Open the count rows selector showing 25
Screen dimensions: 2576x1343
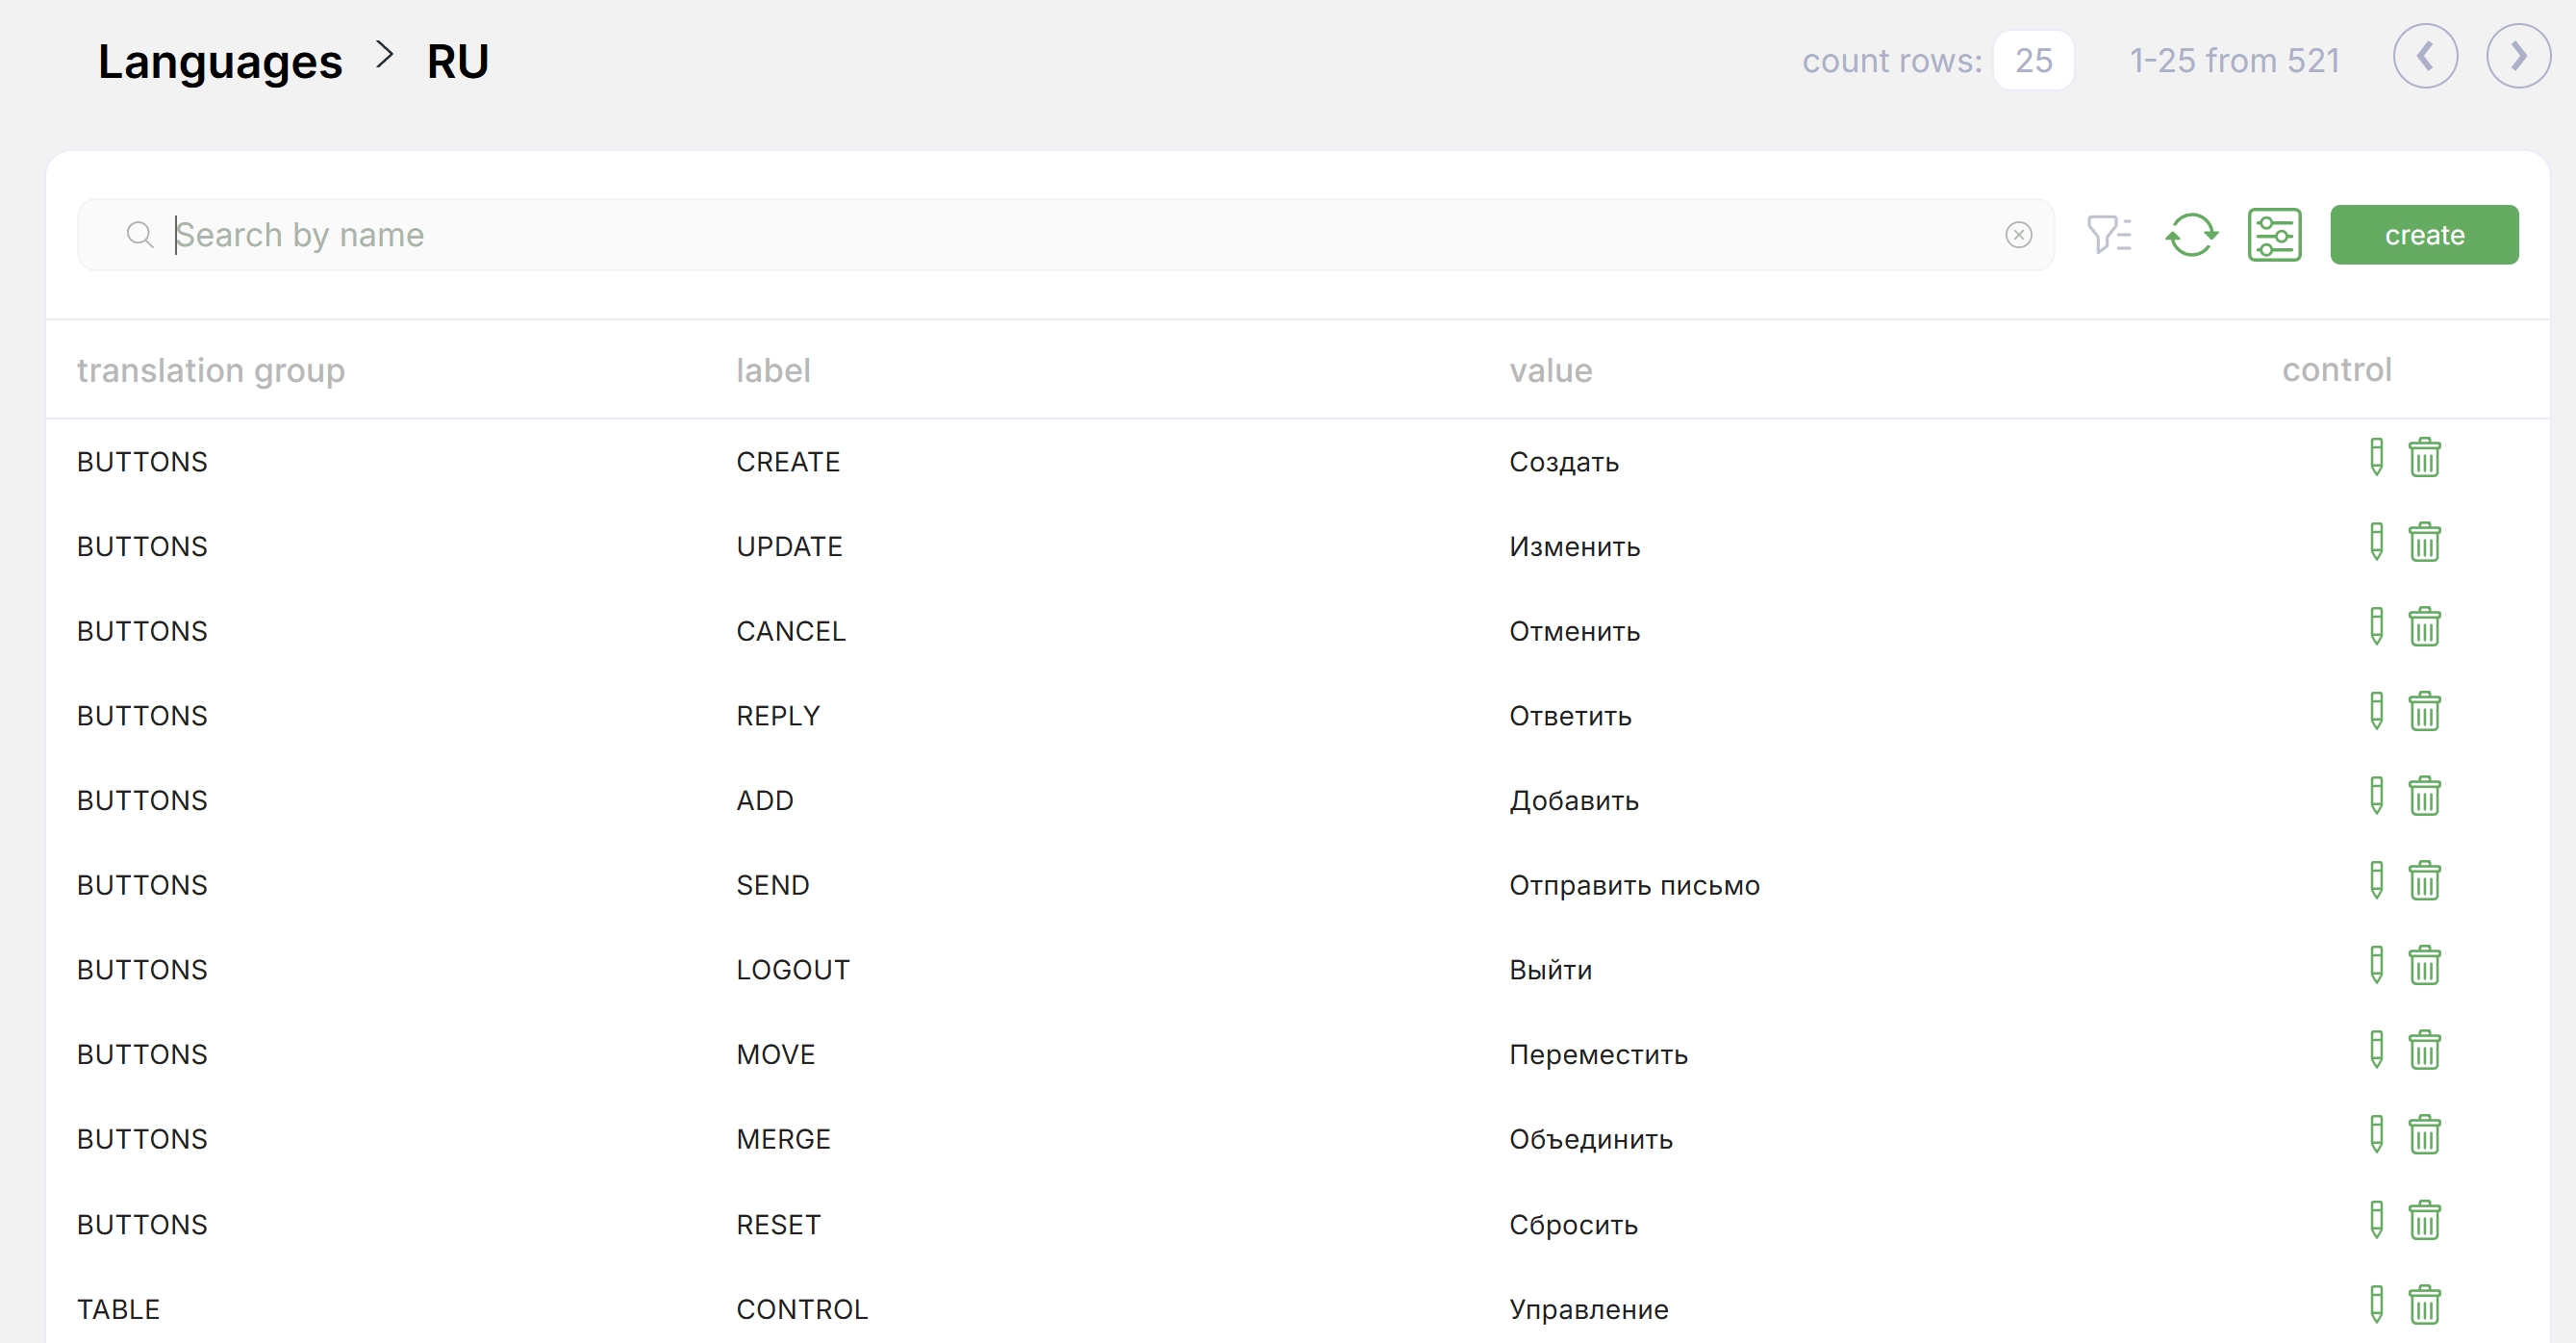(2033, 61)
